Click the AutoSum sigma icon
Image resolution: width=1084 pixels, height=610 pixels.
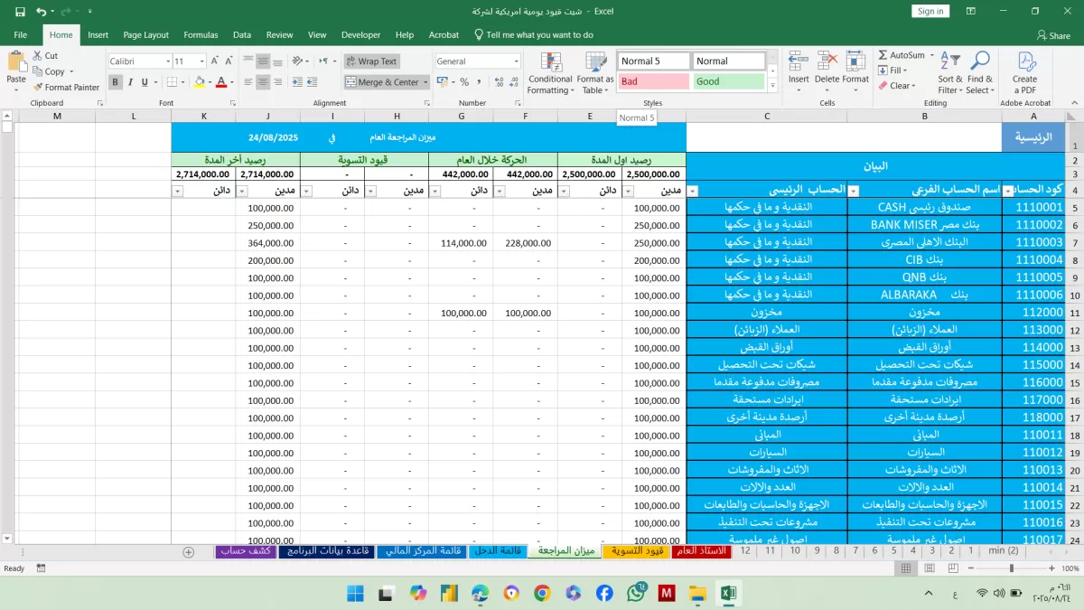(882, 56)
